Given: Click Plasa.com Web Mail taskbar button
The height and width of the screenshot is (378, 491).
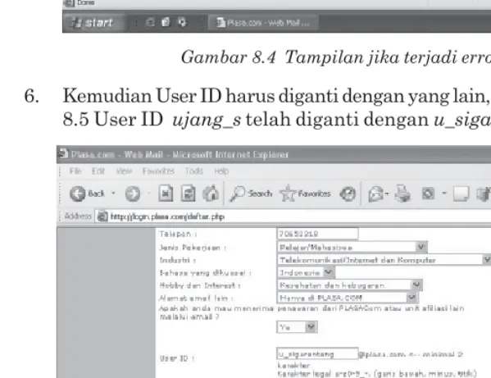Looking at the screenshot, I should [x=263, y=22].
